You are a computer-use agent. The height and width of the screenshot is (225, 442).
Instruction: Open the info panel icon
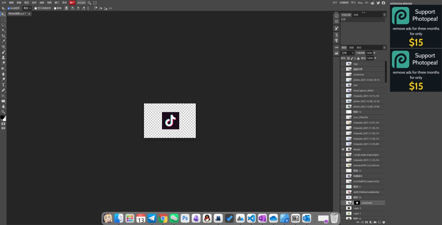tap(336, 16)
